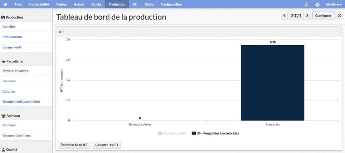Toggle fullscreen with the expand icon
345x153 pixels.
[339, 15]
